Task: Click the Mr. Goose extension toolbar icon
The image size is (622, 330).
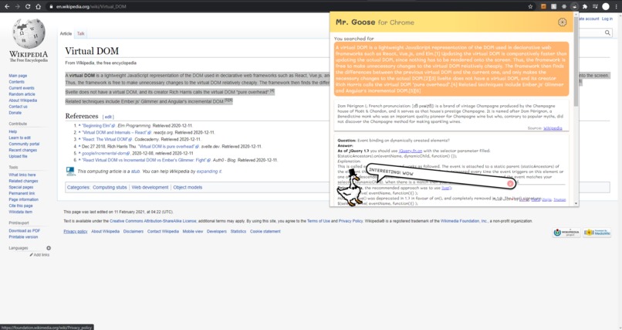Action: pyautogui.click(x=574, y=6)
